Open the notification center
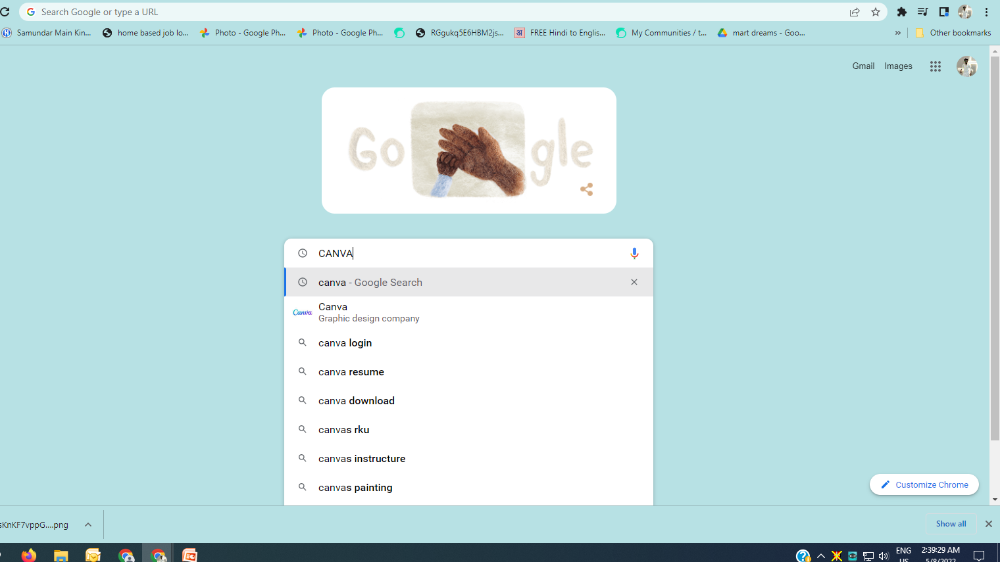Viewport: 1000px width, 562px height. coord(979,556)
